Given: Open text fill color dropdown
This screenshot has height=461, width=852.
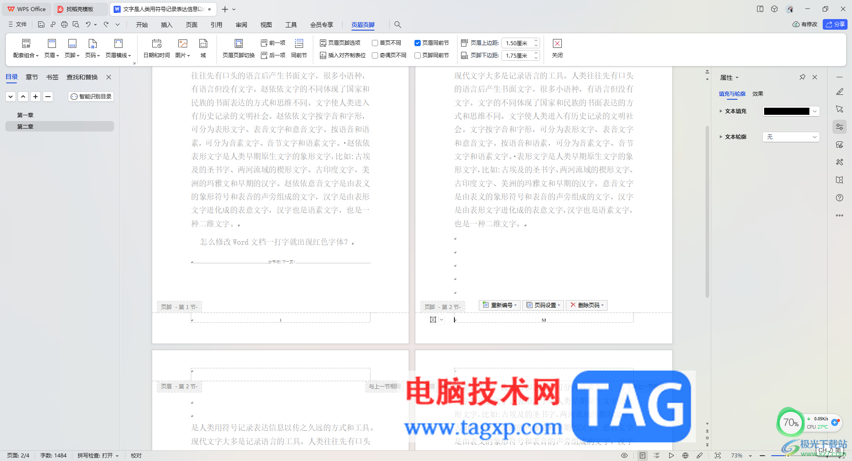Looking at the screenshot, I should (x=815, y=111).
